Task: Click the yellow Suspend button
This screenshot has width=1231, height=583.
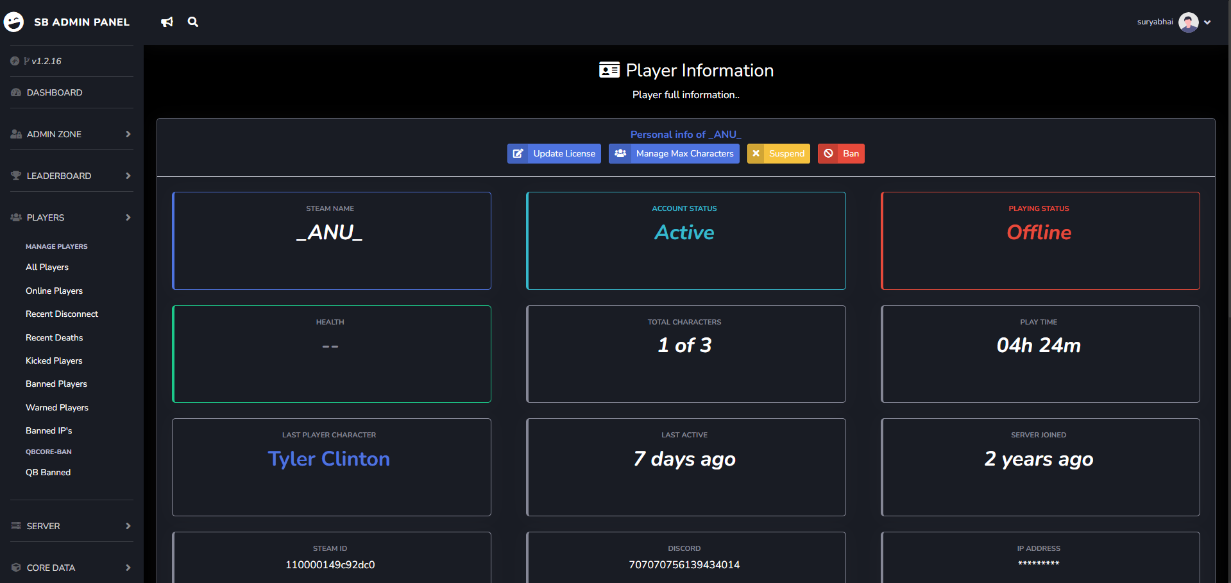Action: point(778,154)
